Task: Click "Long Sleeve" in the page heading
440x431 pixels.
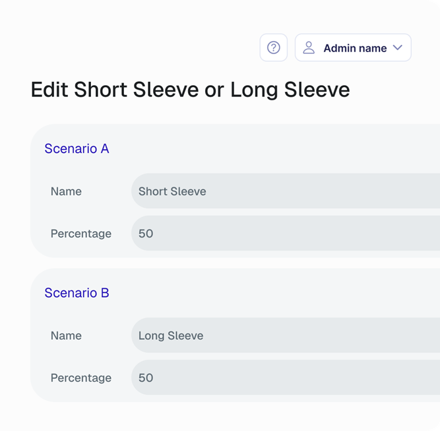Action: 290,90
